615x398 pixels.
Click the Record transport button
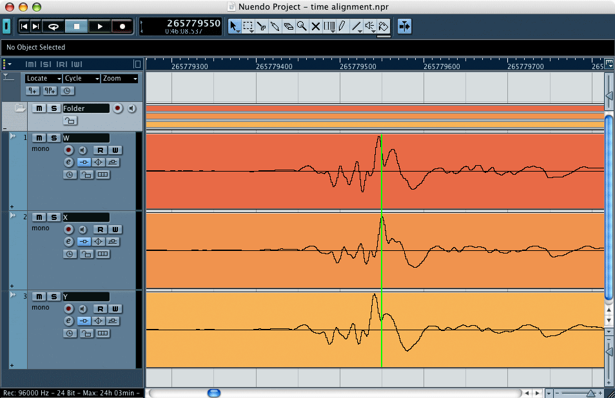tap(122, 26)
